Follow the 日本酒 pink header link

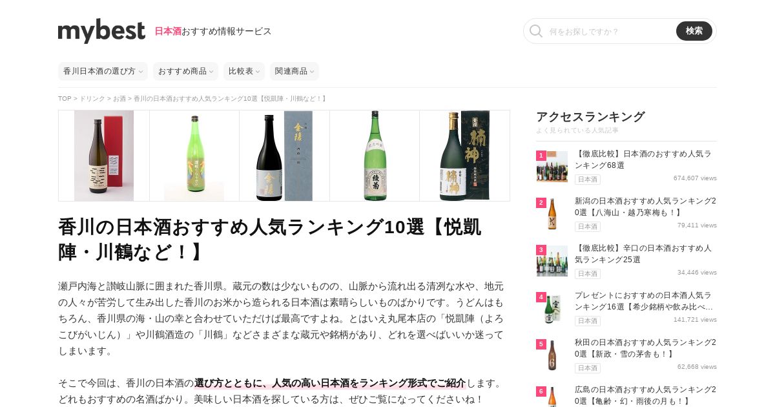point(168,31)
